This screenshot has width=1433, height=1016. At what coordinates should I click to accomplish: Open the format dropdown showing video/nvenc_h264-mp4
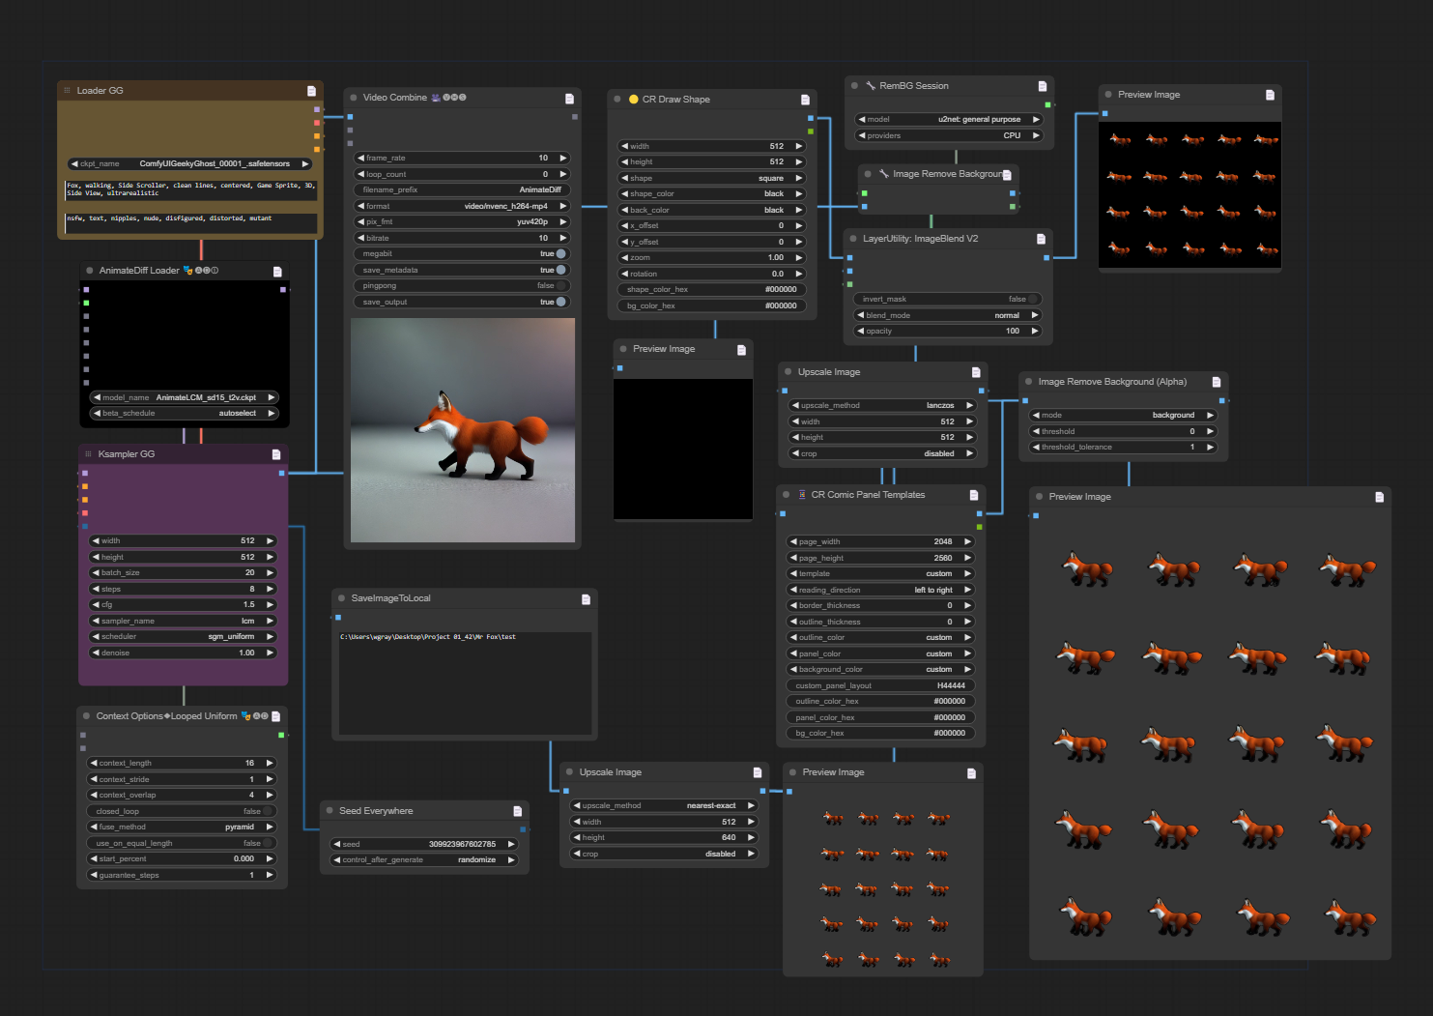(x=462, y=206)
